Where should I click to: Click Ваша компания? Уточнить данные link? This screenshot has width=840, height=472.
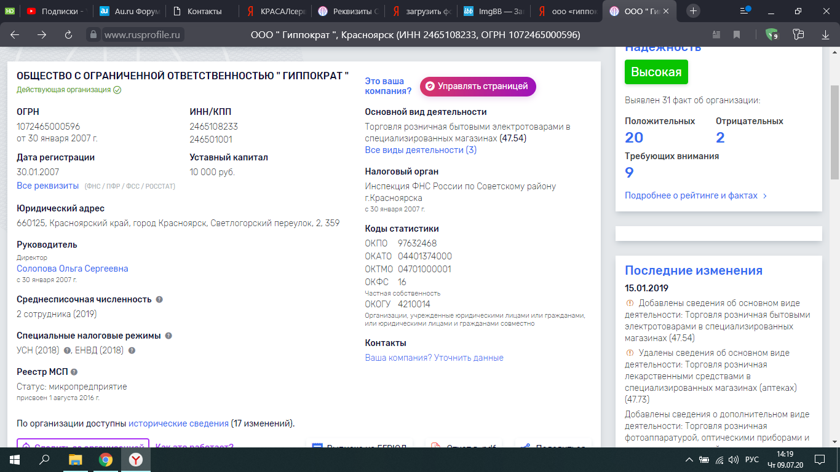tap(434, 358)
